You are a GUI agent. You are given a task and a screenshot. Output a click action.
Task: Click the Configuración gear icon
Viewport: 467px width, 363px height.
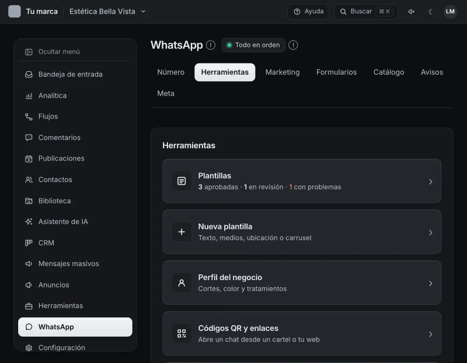click(29, 348)
